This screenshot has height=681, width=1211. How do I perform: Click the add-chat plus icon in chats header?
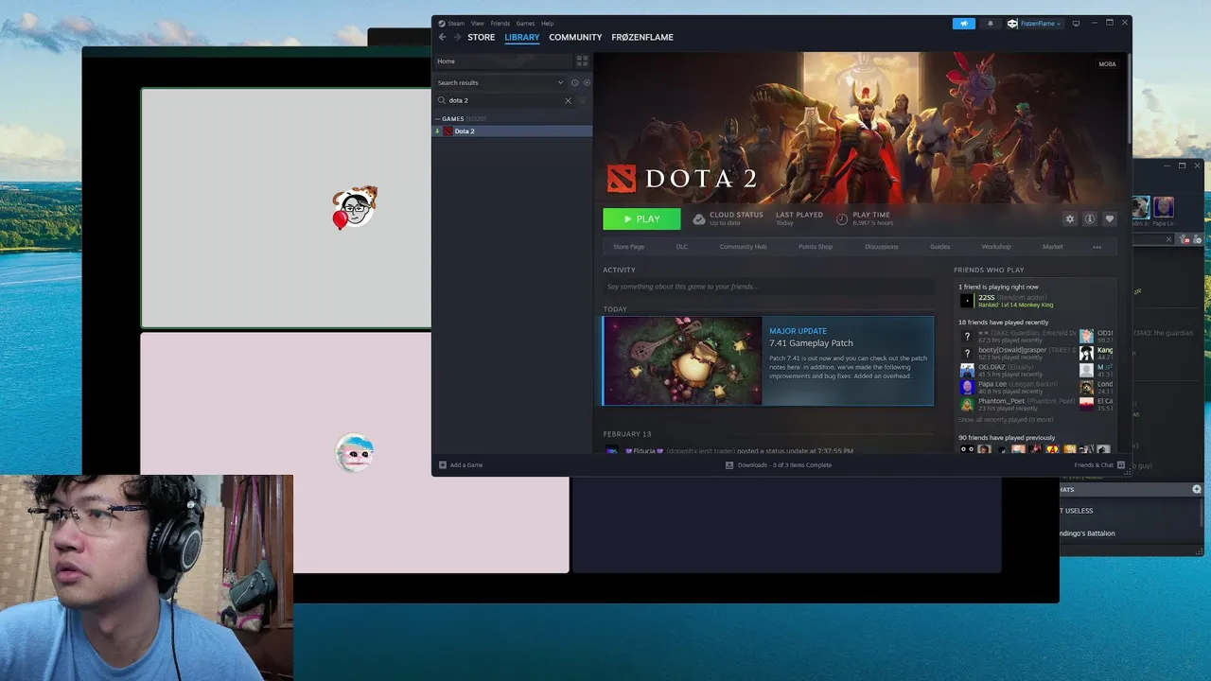[x=1196, y=489]
